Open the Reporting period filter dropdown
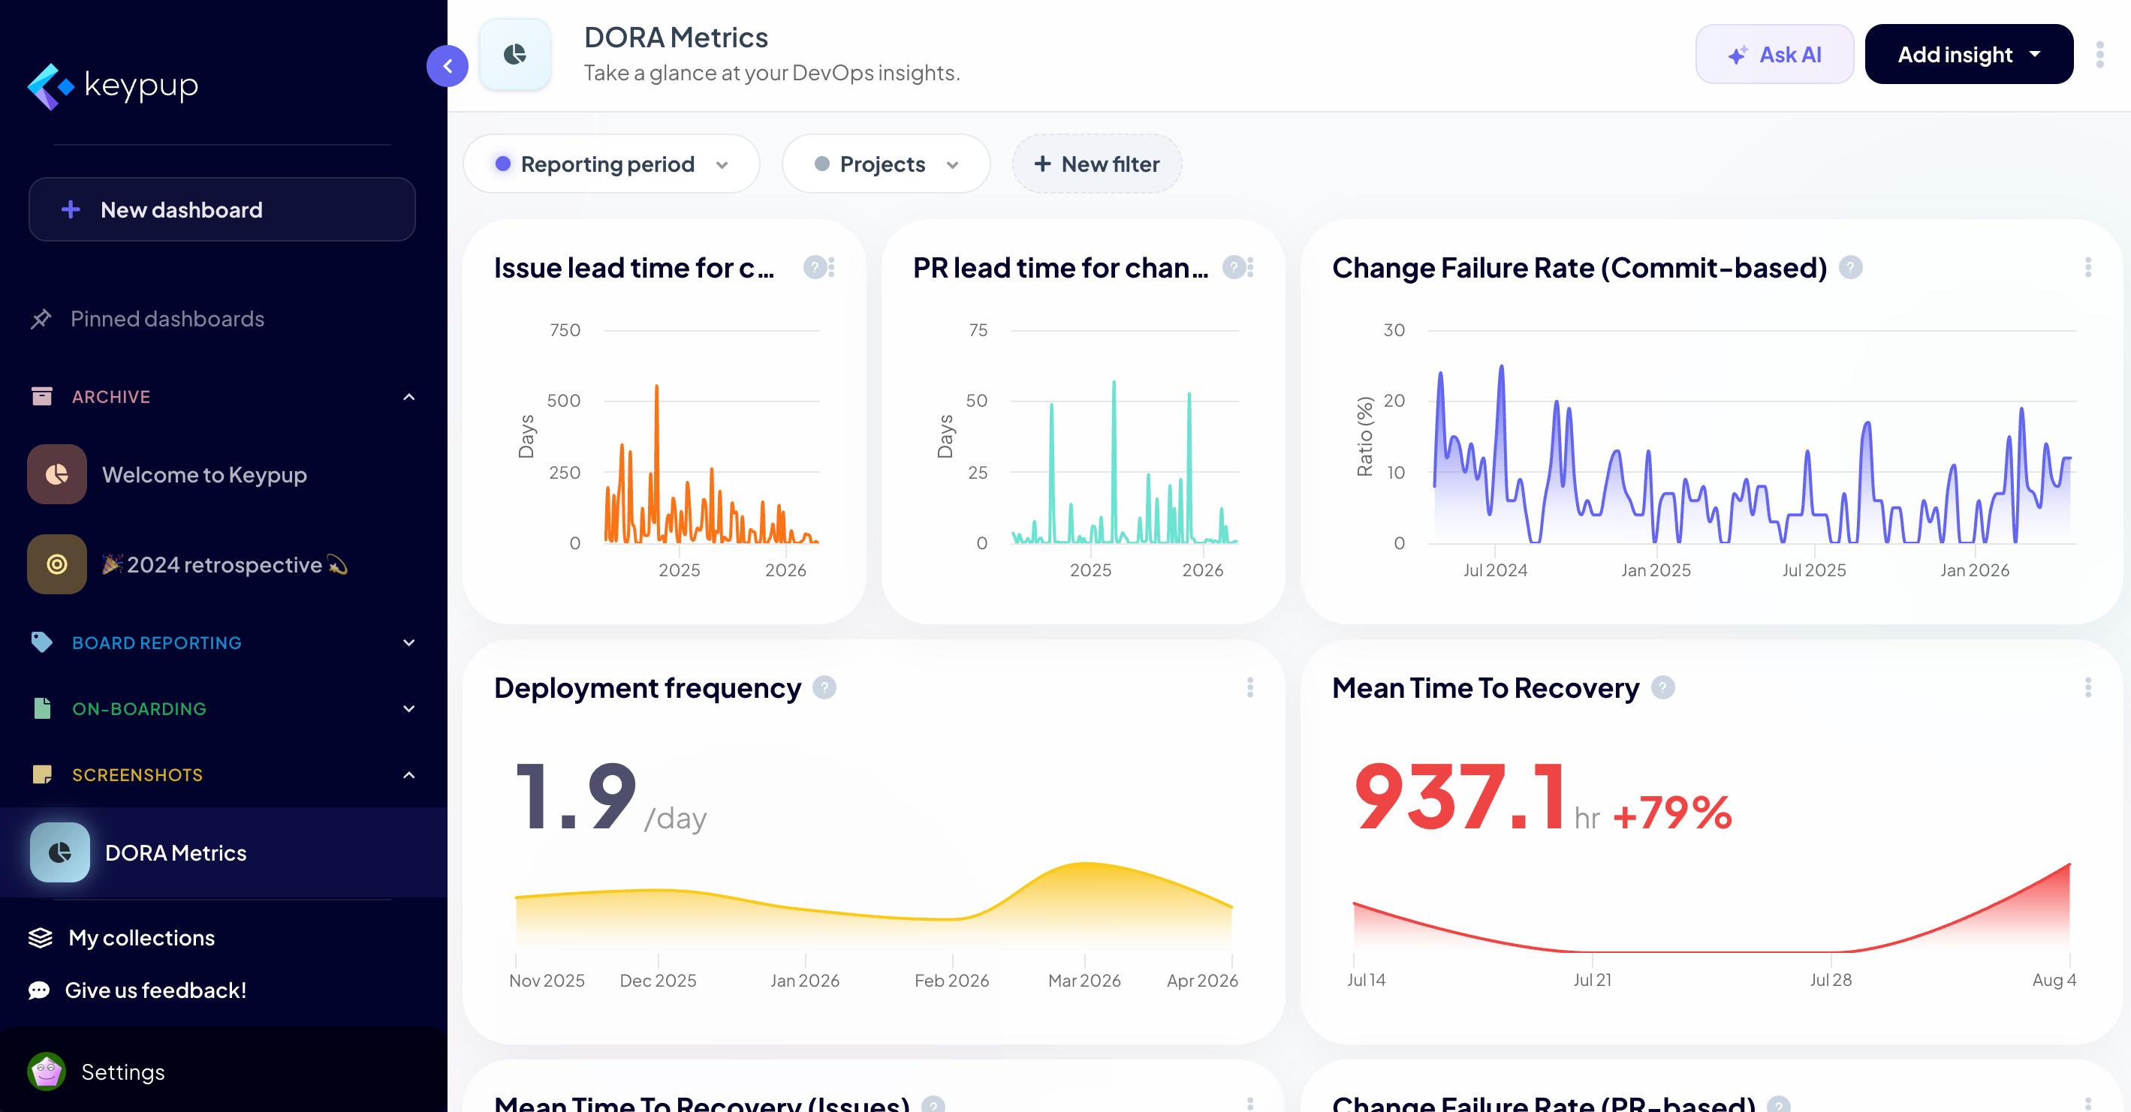 pos(611,164)
